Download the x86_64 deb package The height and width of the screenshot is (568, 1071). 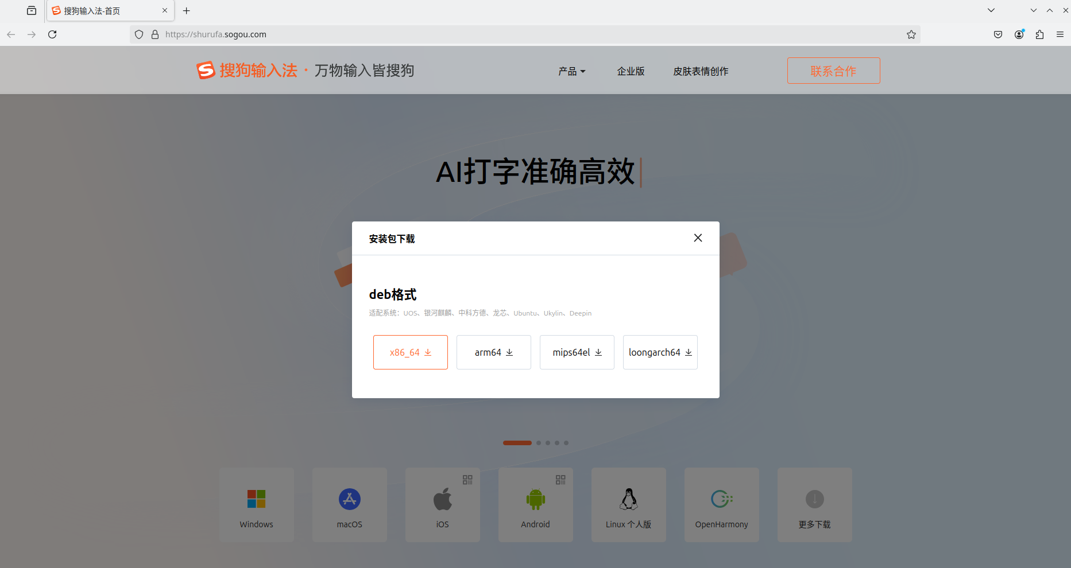point(411,352)
